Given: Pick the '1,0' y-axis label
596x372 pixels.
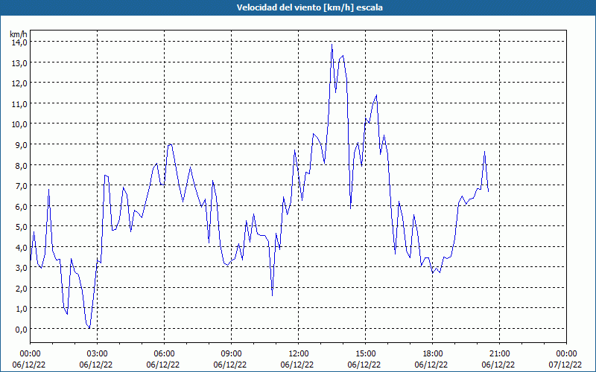Looking at the screenshot, I should [x=22, y=309].
